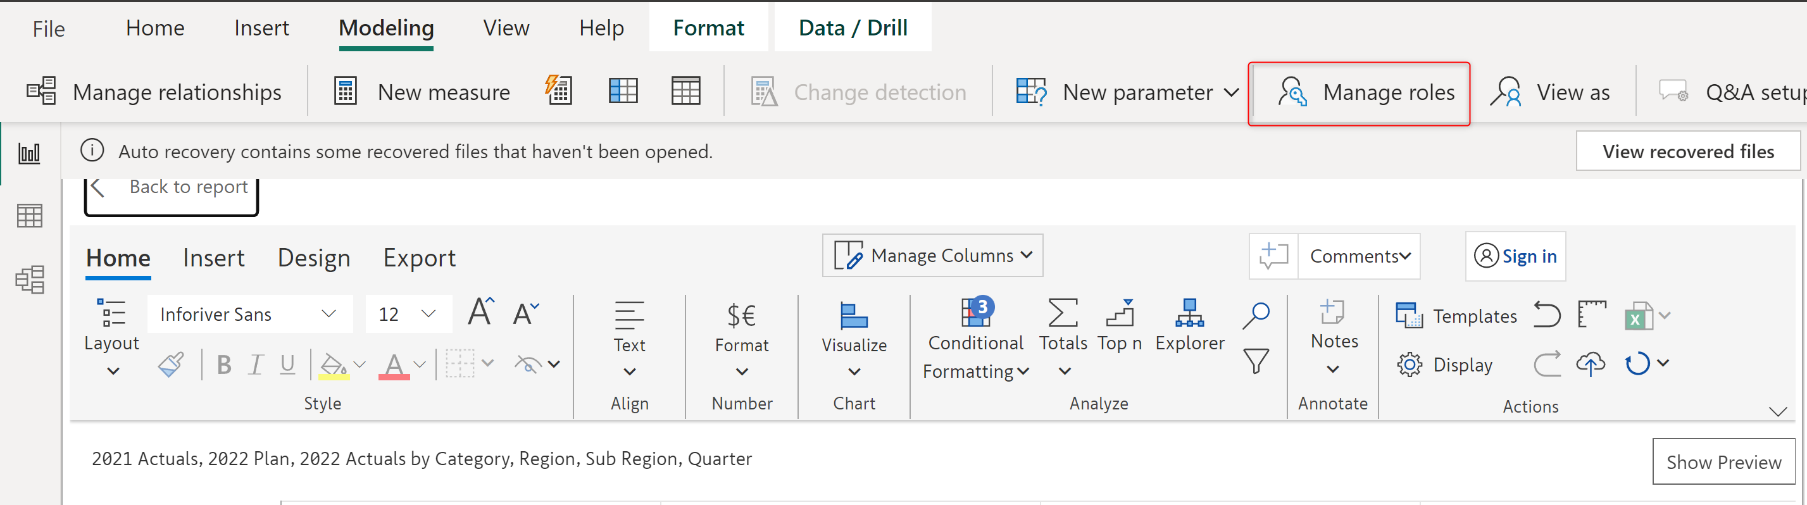Image resolution: width=1807 pixels, height=505 pixels.
Task: Toggle italic formatting
Action: pos(256,365)
